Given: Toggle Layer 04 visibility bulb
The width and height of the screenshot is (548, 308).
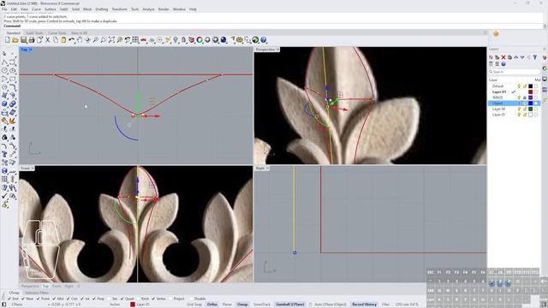Looking at the screenshot, I should coord(519,109).
